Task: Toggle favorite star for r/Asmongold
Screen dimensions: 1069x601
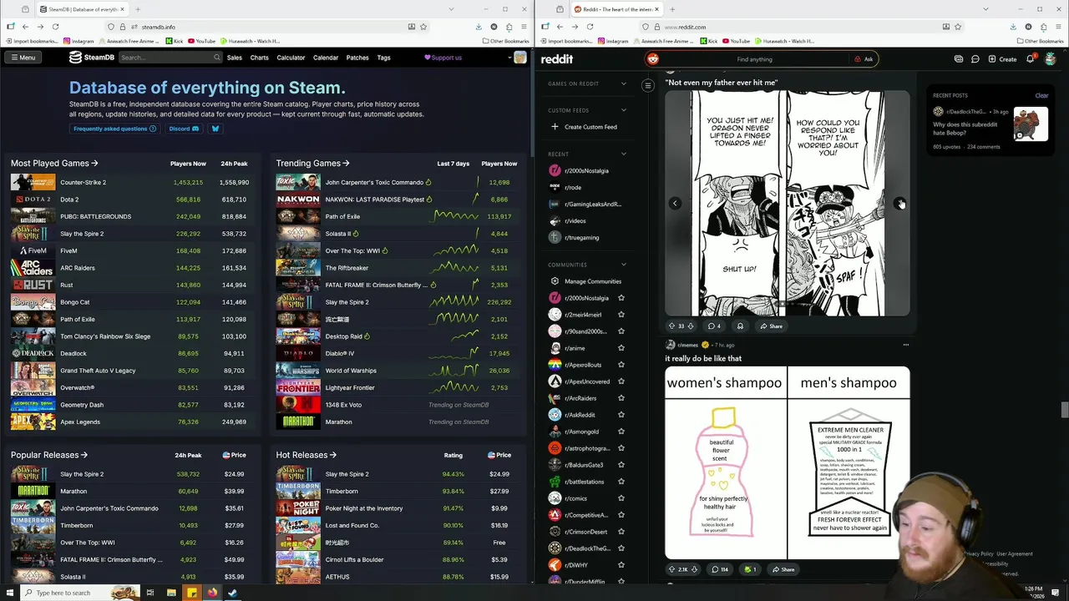Action: pos(621,432)
